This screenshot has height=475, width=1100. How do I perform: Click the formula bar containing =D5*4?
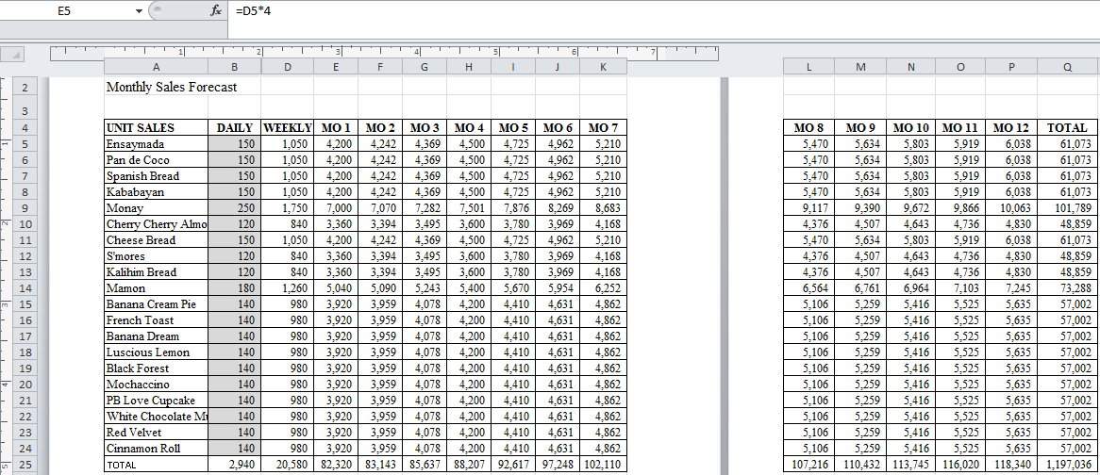pyautogui.click(x=663, y=11)
